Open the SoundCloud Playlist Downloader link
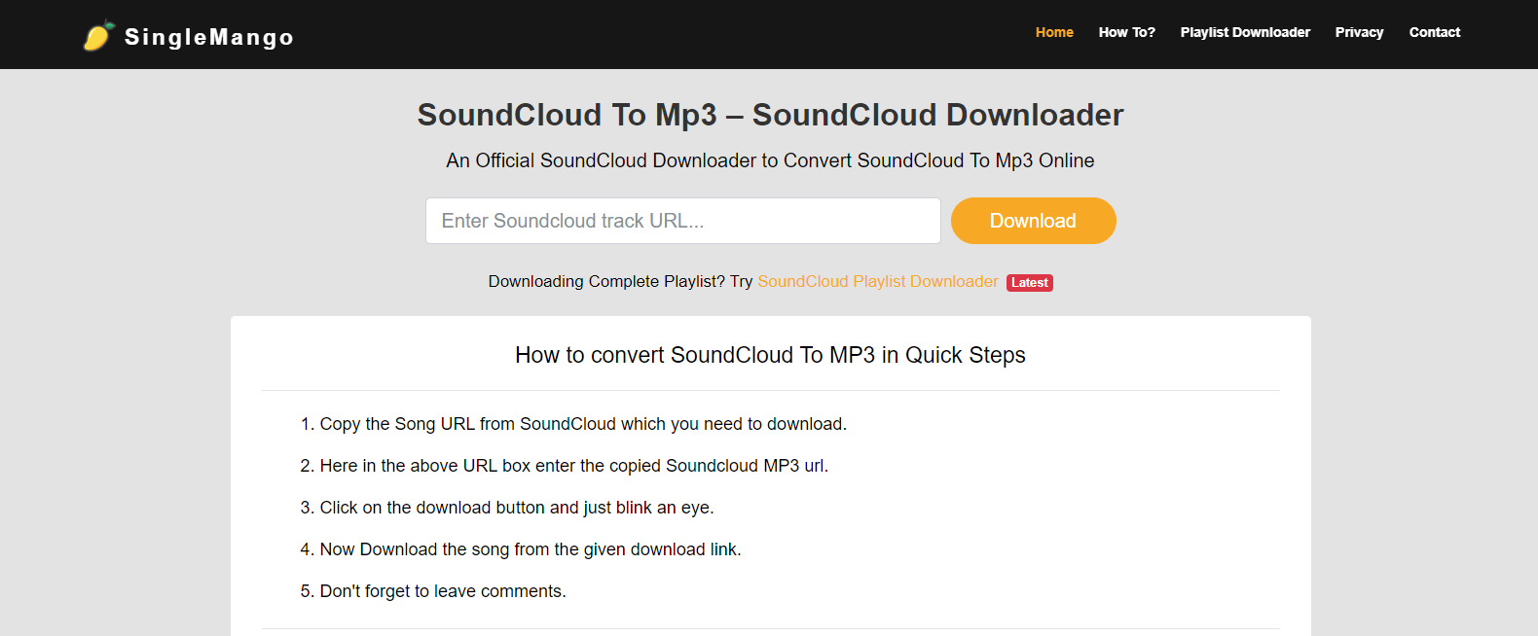This screenshot has height=636, width=1538. (x=877, y=281)
